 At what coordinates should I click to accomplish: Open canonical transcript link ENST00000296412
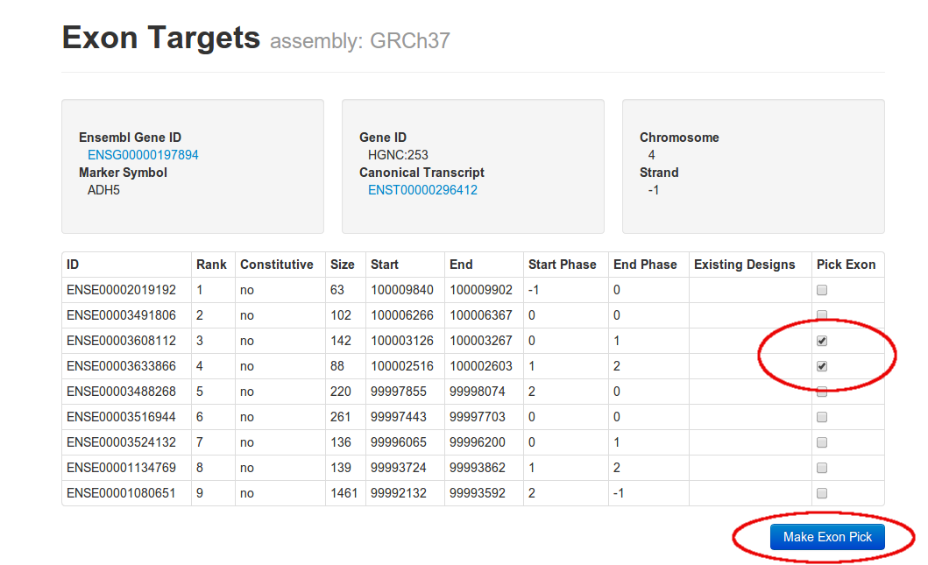click(x=422, y=190)
